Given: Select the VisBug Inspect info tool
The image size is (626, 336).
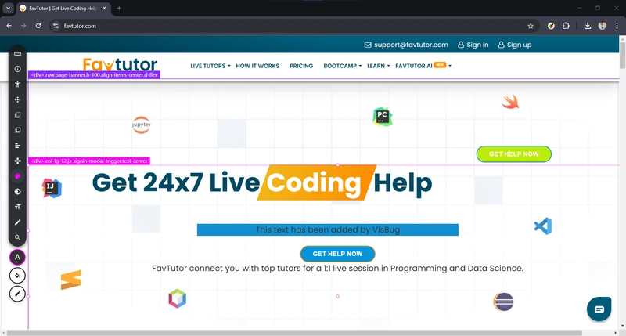Looking at the screenshot, I should click(17, 69).
